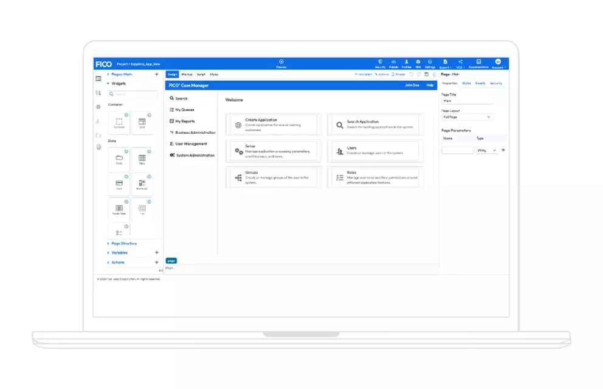Select the Grid widget under Container
603x389 pixels.
142,122
